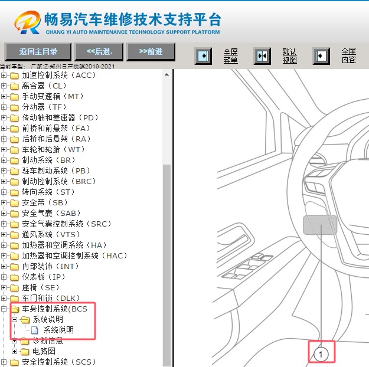369x367 pixels.
Task: Click the Chang Yi platform logo
Action: tap(27, 22)
